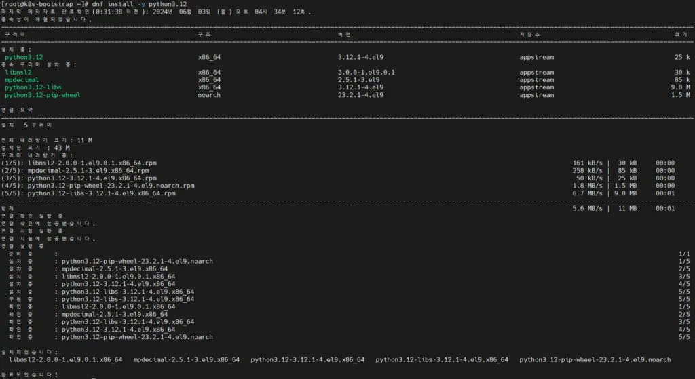Click the "50 kB/s" download speed
Viewport: 695px width, 379px height.
(589, 178)
